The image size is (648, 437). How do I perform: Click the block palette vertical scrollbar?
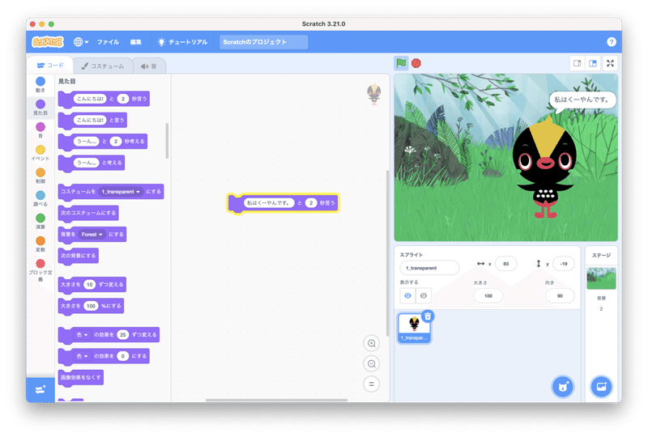(x=168, y=141)
